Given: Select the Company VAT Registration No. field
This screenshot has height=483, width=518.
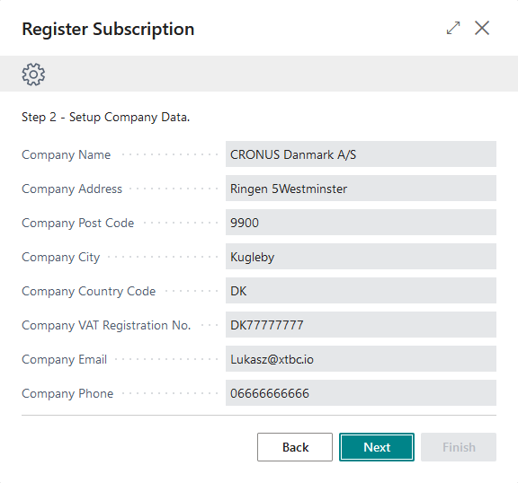Looking at the screenshot, I should [361, 325].
